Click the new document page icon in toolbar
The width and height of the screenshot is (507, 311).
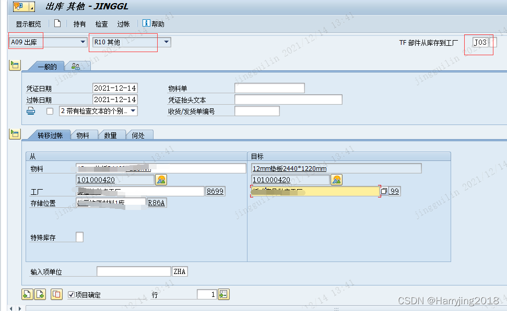(57, 23)
